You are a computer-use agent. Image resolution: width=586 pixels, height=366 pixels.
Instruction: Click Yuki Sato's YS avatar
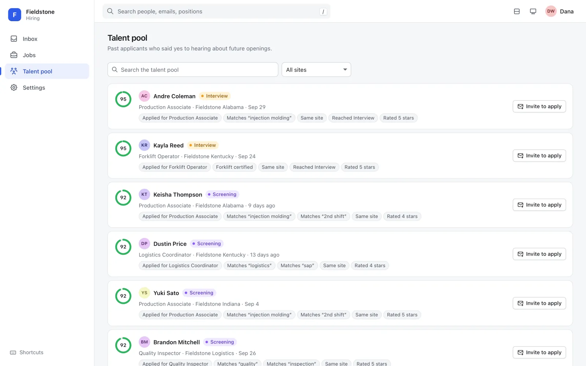coord(144,293)
